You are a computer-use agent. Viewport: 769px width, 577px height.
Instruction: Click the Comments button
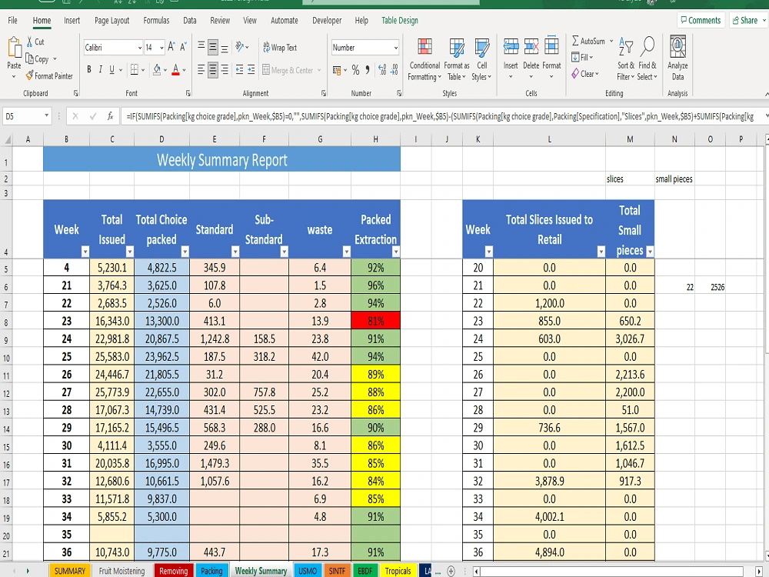pyautogui.click(x=700, y=20)
